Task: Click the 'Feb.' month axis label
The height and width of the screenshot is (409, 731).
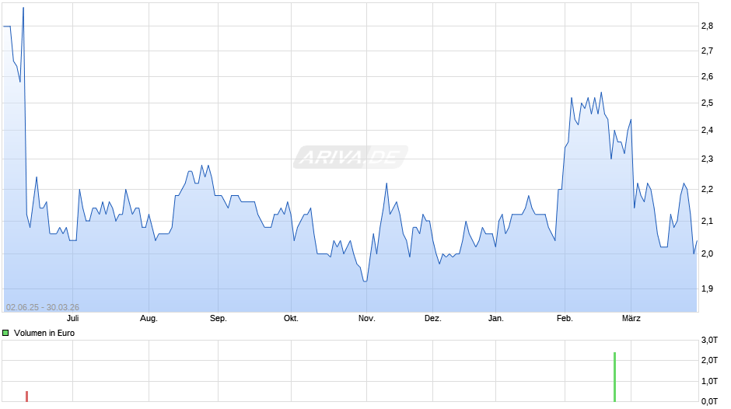Action: (565, 319)
